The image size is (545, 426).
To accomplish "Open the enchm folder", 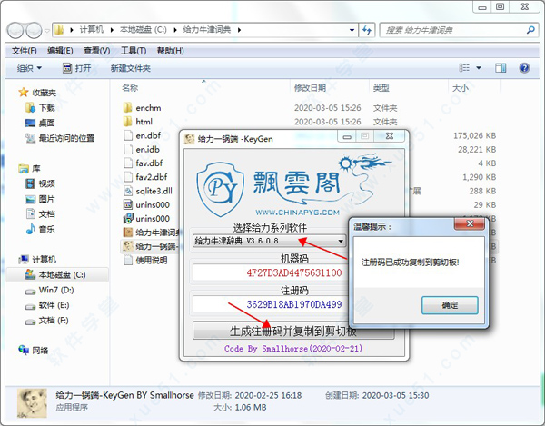I will point(143,108).
